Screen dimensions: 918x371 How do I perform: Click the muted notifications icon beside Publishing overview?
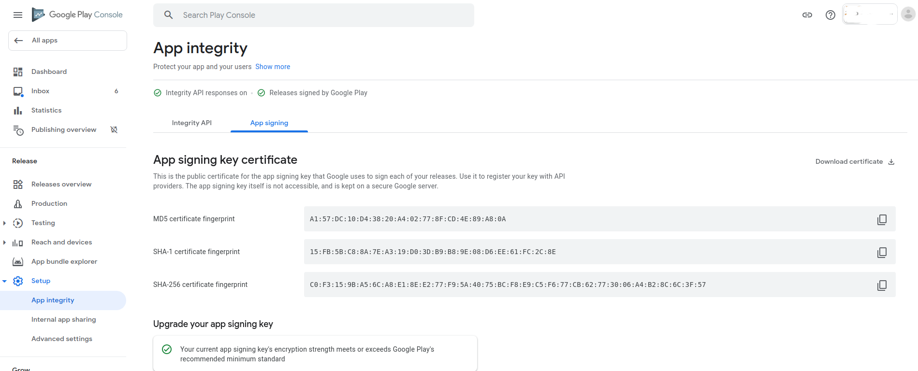(114, 129)
